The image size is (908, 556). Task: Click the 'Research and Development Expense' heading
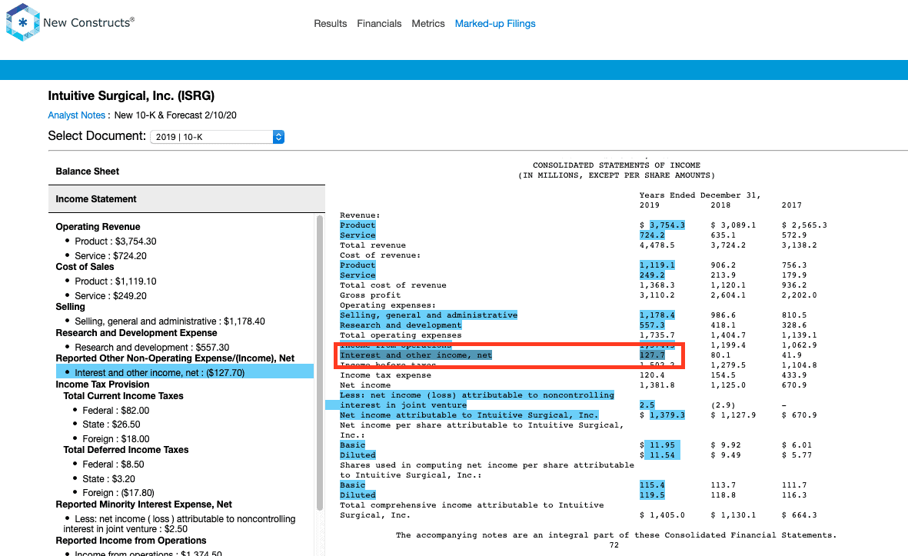136,333
